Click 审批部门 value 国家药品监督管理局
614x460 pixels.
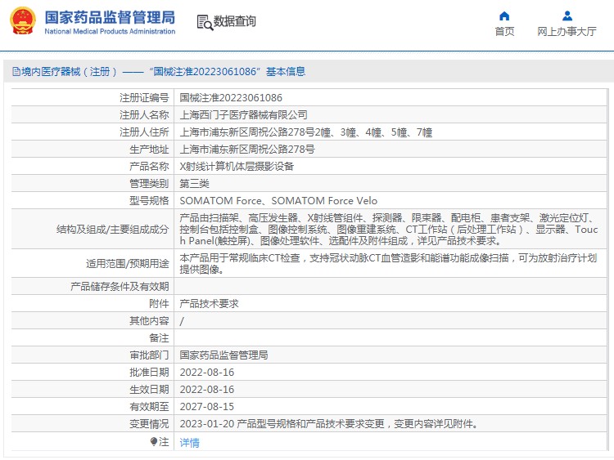(x=223, y=355)
